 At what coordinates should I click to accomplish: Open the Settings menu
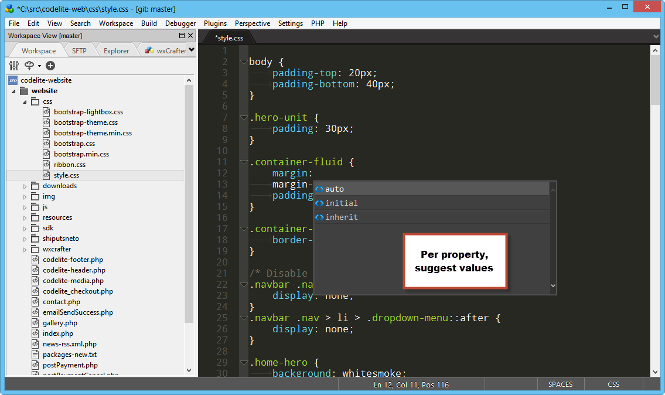click(x=290, y=23)
